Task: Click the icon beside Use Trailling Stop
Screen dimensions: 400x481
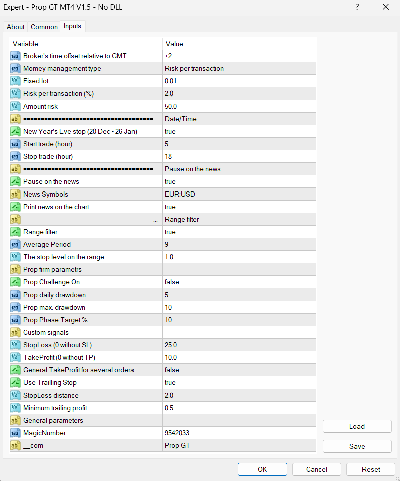Action: (x=15, y=383)
